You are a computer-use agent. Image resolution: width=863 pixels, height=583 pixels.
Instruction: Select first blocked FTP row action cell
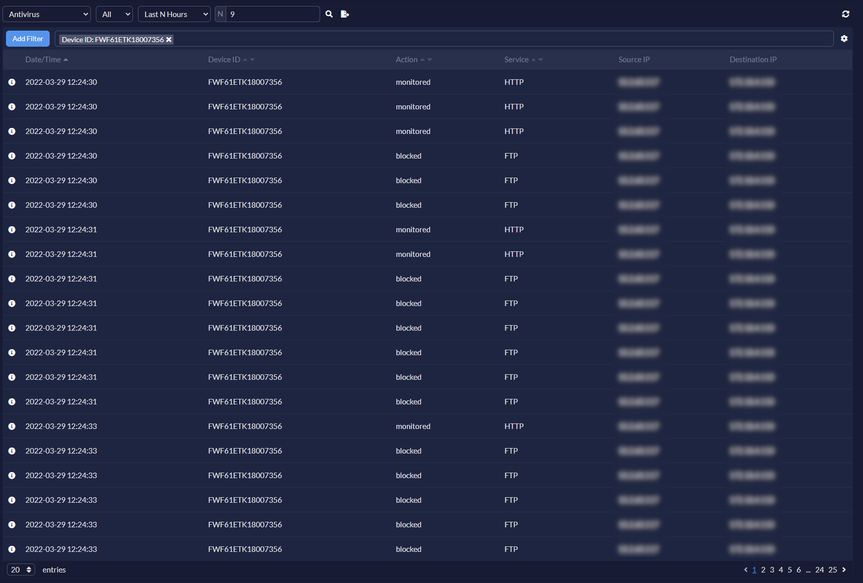coord(408,156)
